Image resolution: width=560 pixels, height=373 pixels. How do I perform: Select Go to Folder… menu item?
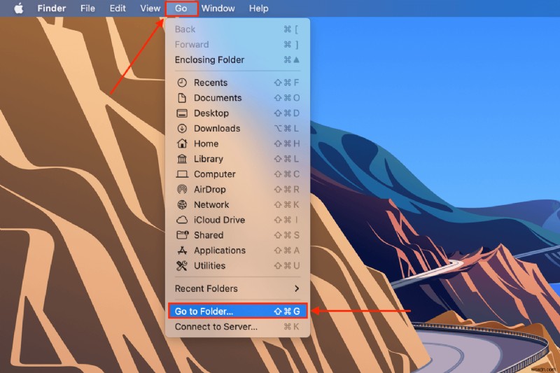(237, 311)
